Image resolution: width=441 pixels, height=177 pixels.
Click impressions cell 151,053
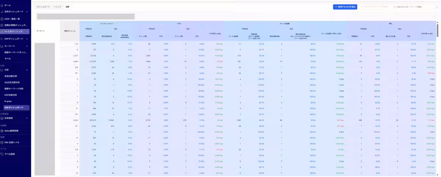coord(93,62)
